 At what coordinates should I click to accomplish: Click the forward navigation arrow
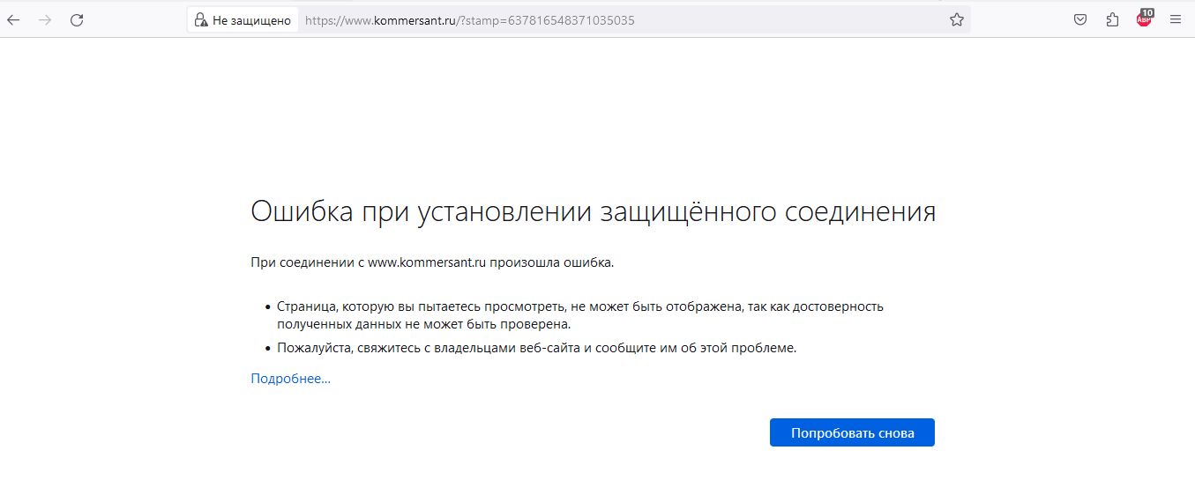[x=45, y=19]
